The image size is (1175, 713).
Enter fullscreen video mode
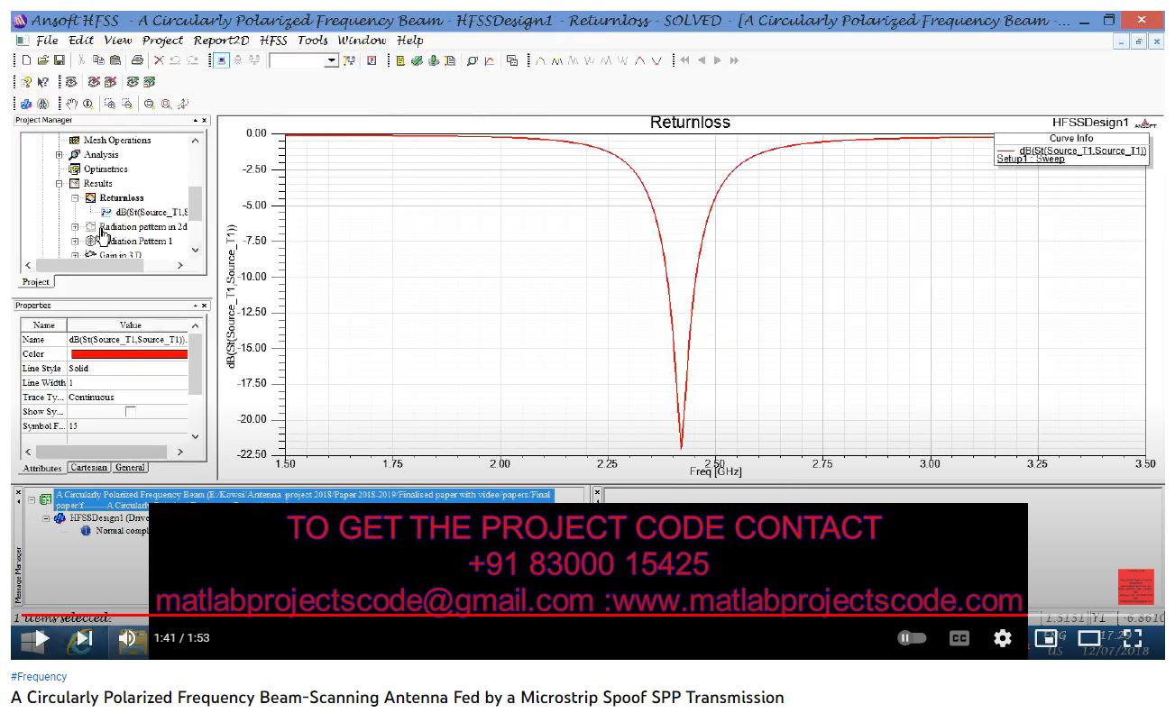point(1133,638)
